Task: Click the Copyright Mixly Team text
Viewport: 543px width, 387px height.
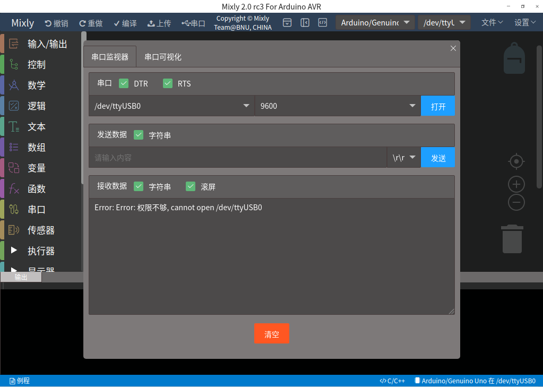Action: 243,23
